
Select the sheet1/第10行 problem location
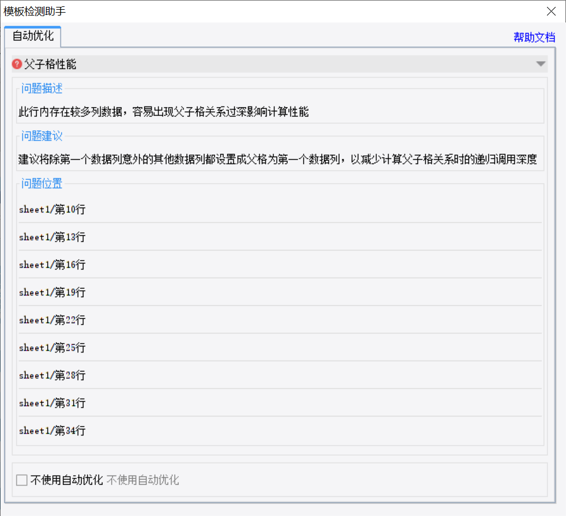coord(52,209)
